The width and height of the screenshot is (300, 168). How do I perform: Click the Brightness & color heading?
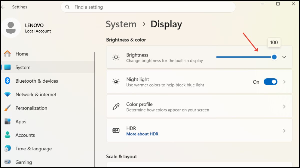tap(126, 40)
